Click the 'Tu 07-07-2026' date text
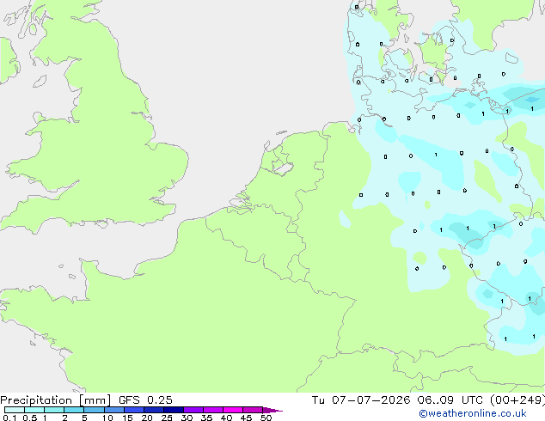 point(361,400)
